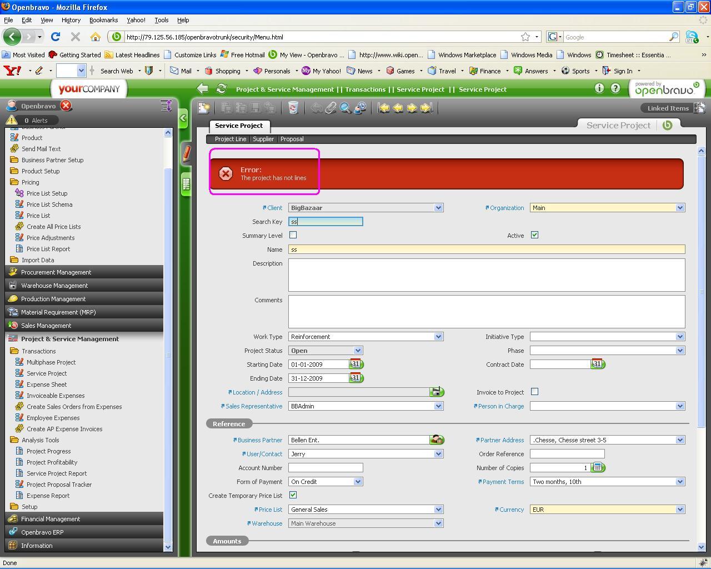This screenshot has height=569, width=711.
Task: Click the Attachment paperclip icon
Action: 331,108
